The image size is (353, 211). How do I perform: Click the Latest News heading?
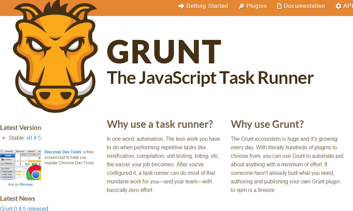coord(17,199)
